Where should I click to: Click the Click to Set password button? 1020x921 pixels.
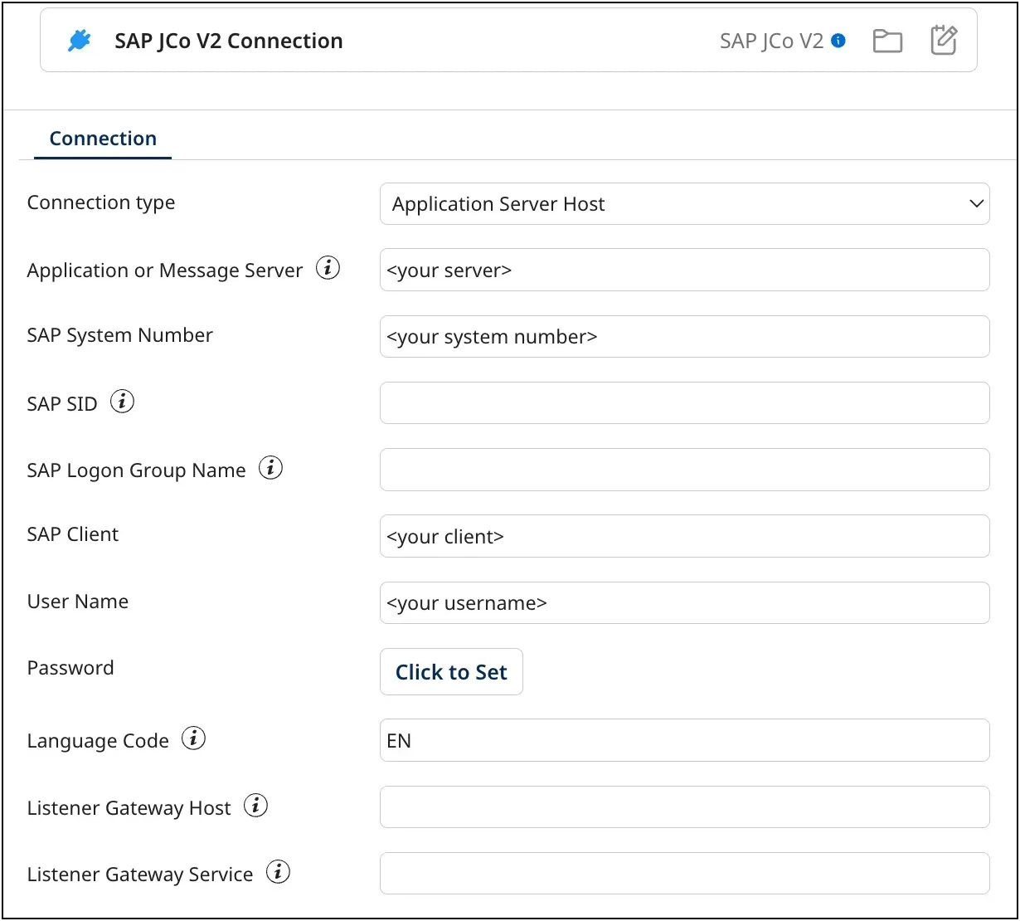click(x=451, y=671)
